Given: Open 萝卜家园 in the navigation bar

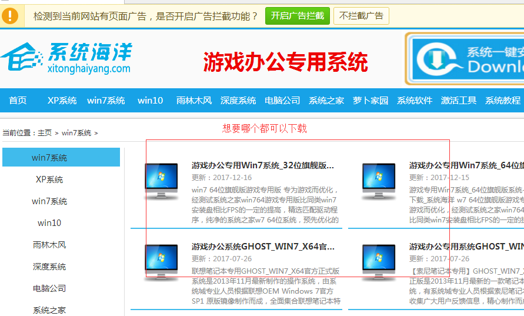Looking at the screenshot, I should tap(371, 100).
